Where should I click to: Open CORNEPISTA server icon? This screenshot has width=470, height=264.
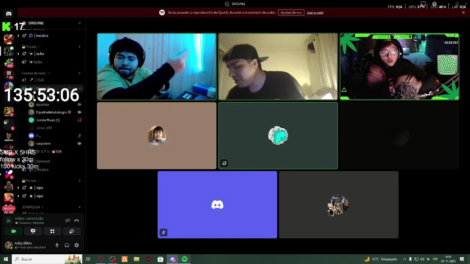click(9, 137)
